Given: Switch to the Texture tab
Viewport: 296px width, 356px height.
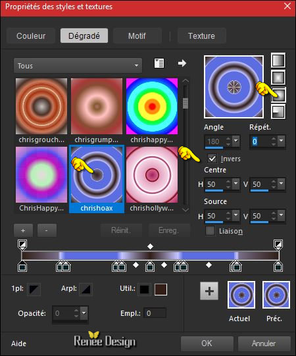Looking at the screenshot, I should pos(201,36).
